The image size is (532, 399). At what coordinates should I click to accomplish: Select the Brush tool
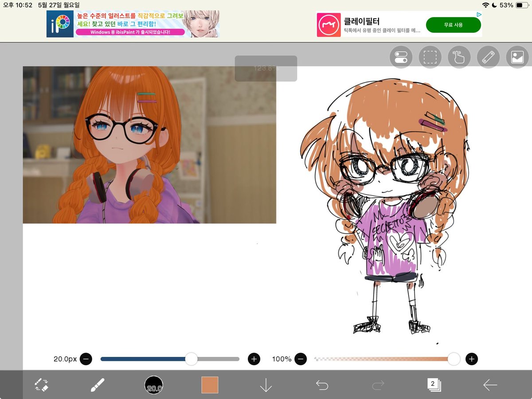click(x=98, y=385)
